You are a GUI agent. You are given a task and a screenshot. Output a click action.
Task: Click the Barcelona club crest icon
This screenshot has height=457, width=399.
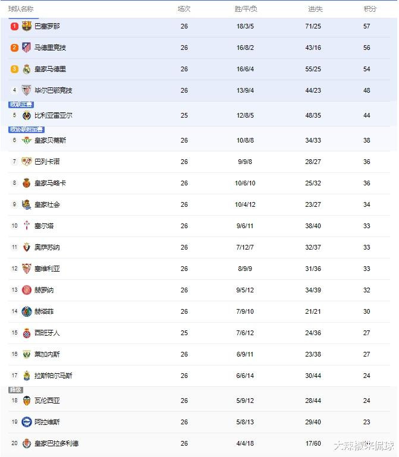(x=27, y=26)
